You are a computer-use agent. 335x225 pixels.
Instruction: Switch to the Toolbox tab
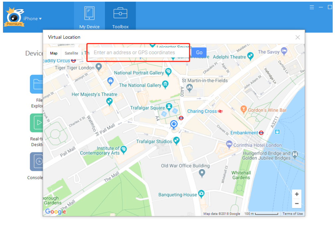click(x=120, y=17)
